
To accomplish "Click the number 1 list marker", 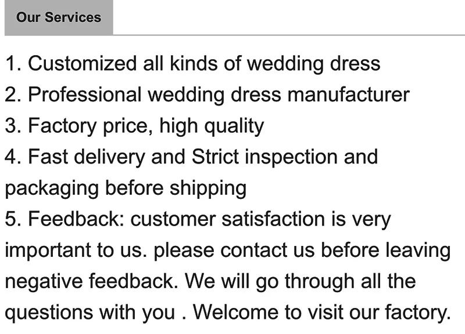I will pyautogui.click(x=13, y=63).
